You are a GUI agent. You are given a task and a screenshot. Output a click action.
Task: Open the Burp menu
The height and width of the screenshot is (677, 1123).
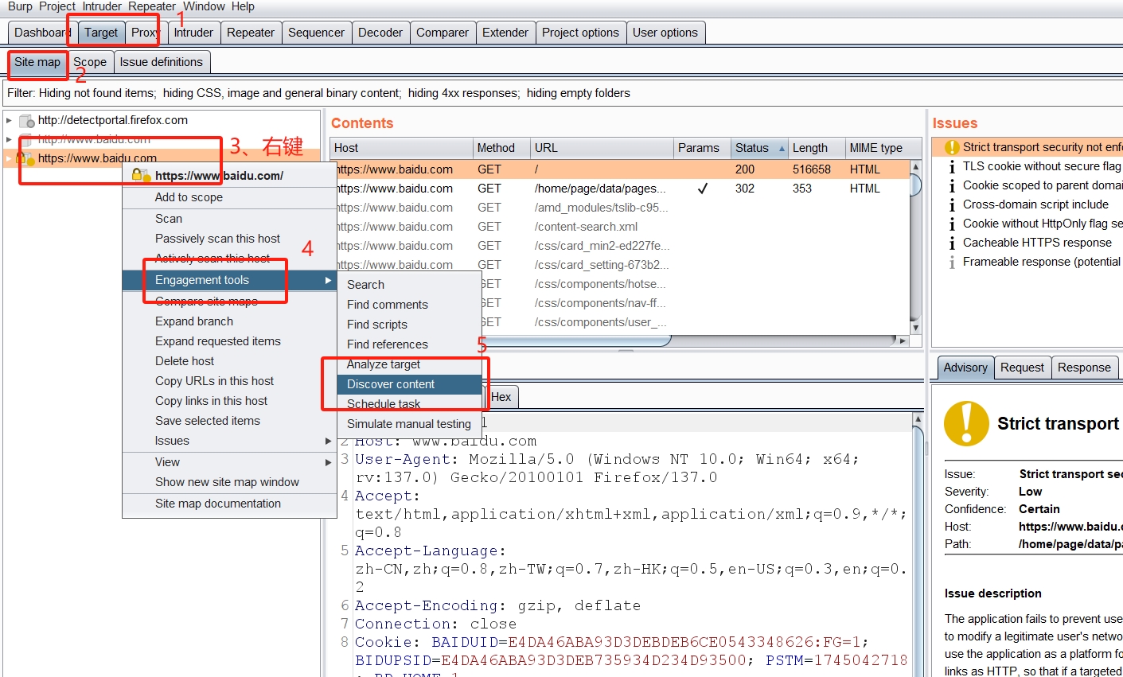[x=20, y=6]
